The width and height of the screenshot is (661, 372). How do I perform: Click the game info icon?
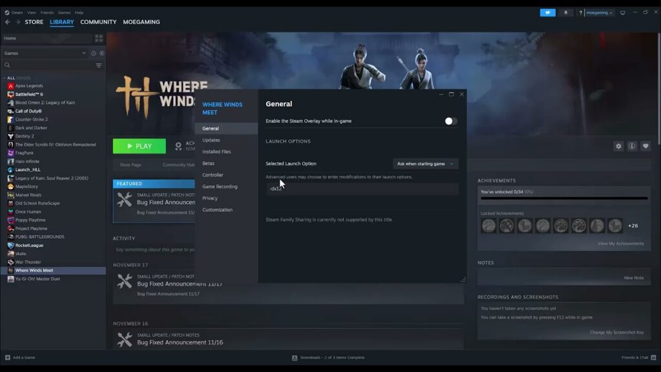pyautogui.click(x=632, y=146)
